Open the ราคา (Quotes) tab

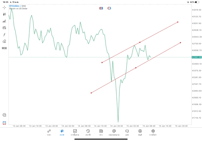pyautogui.click(x=49, y=132)
